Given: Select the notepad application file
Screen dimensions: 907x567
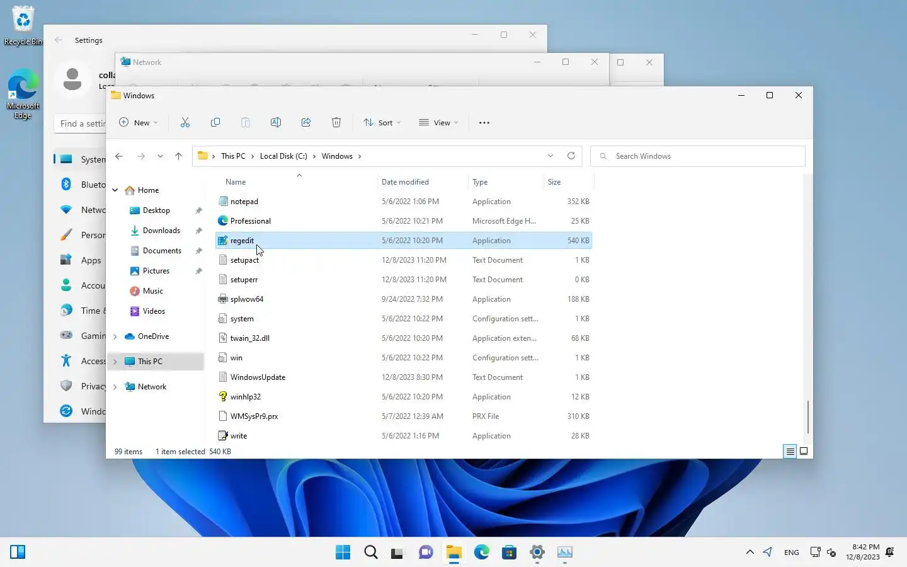Looking at the screenshot, I should [404, 202].
